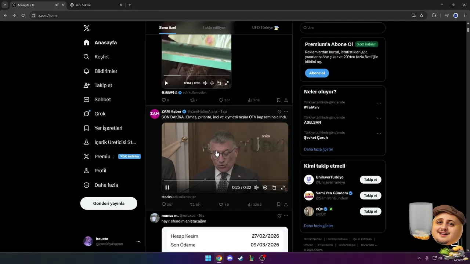Open Windows Start menu
The height and width of the screenshot is (264, 470).
[x=208, y=258]
